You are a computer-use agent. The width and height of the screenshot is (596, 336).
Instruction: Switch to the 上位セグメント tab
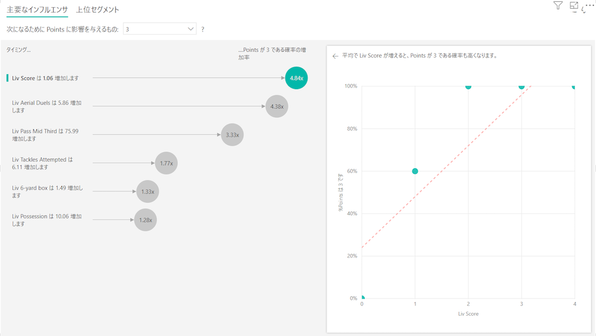click(97, 10)
